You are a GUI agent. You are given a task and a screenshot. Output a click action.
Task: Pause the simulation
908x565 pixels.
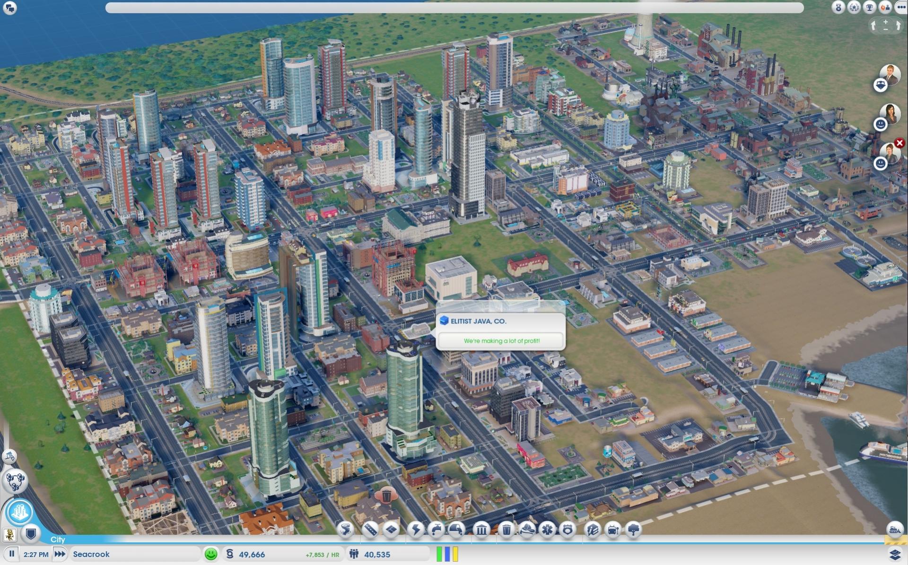point(11,554)
